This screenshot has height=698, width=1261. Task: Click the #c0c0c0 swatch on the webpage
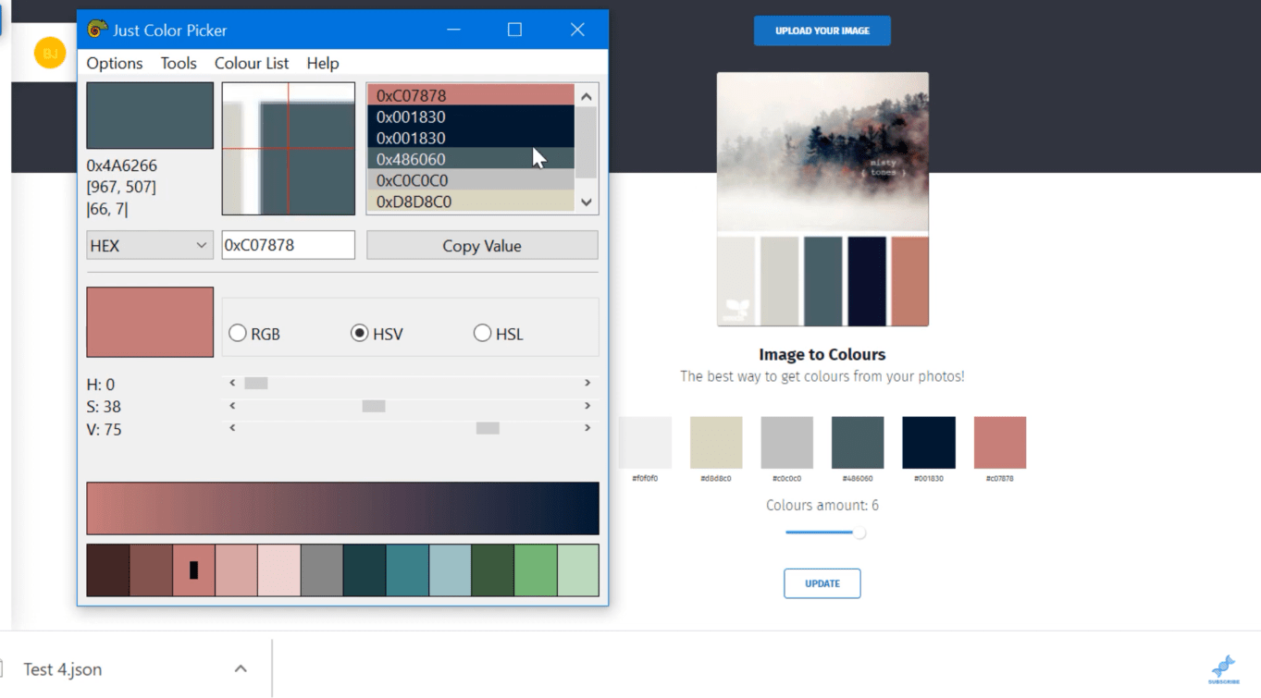[x=787, y=442]
